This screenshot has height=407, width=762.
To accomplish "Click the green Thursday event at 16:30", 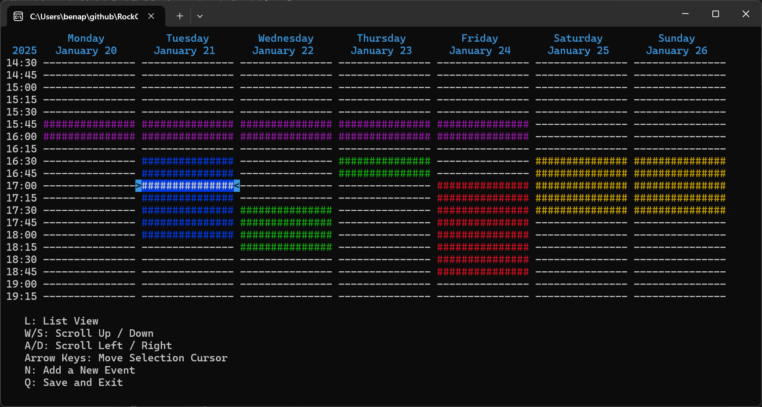I will 385,161.
